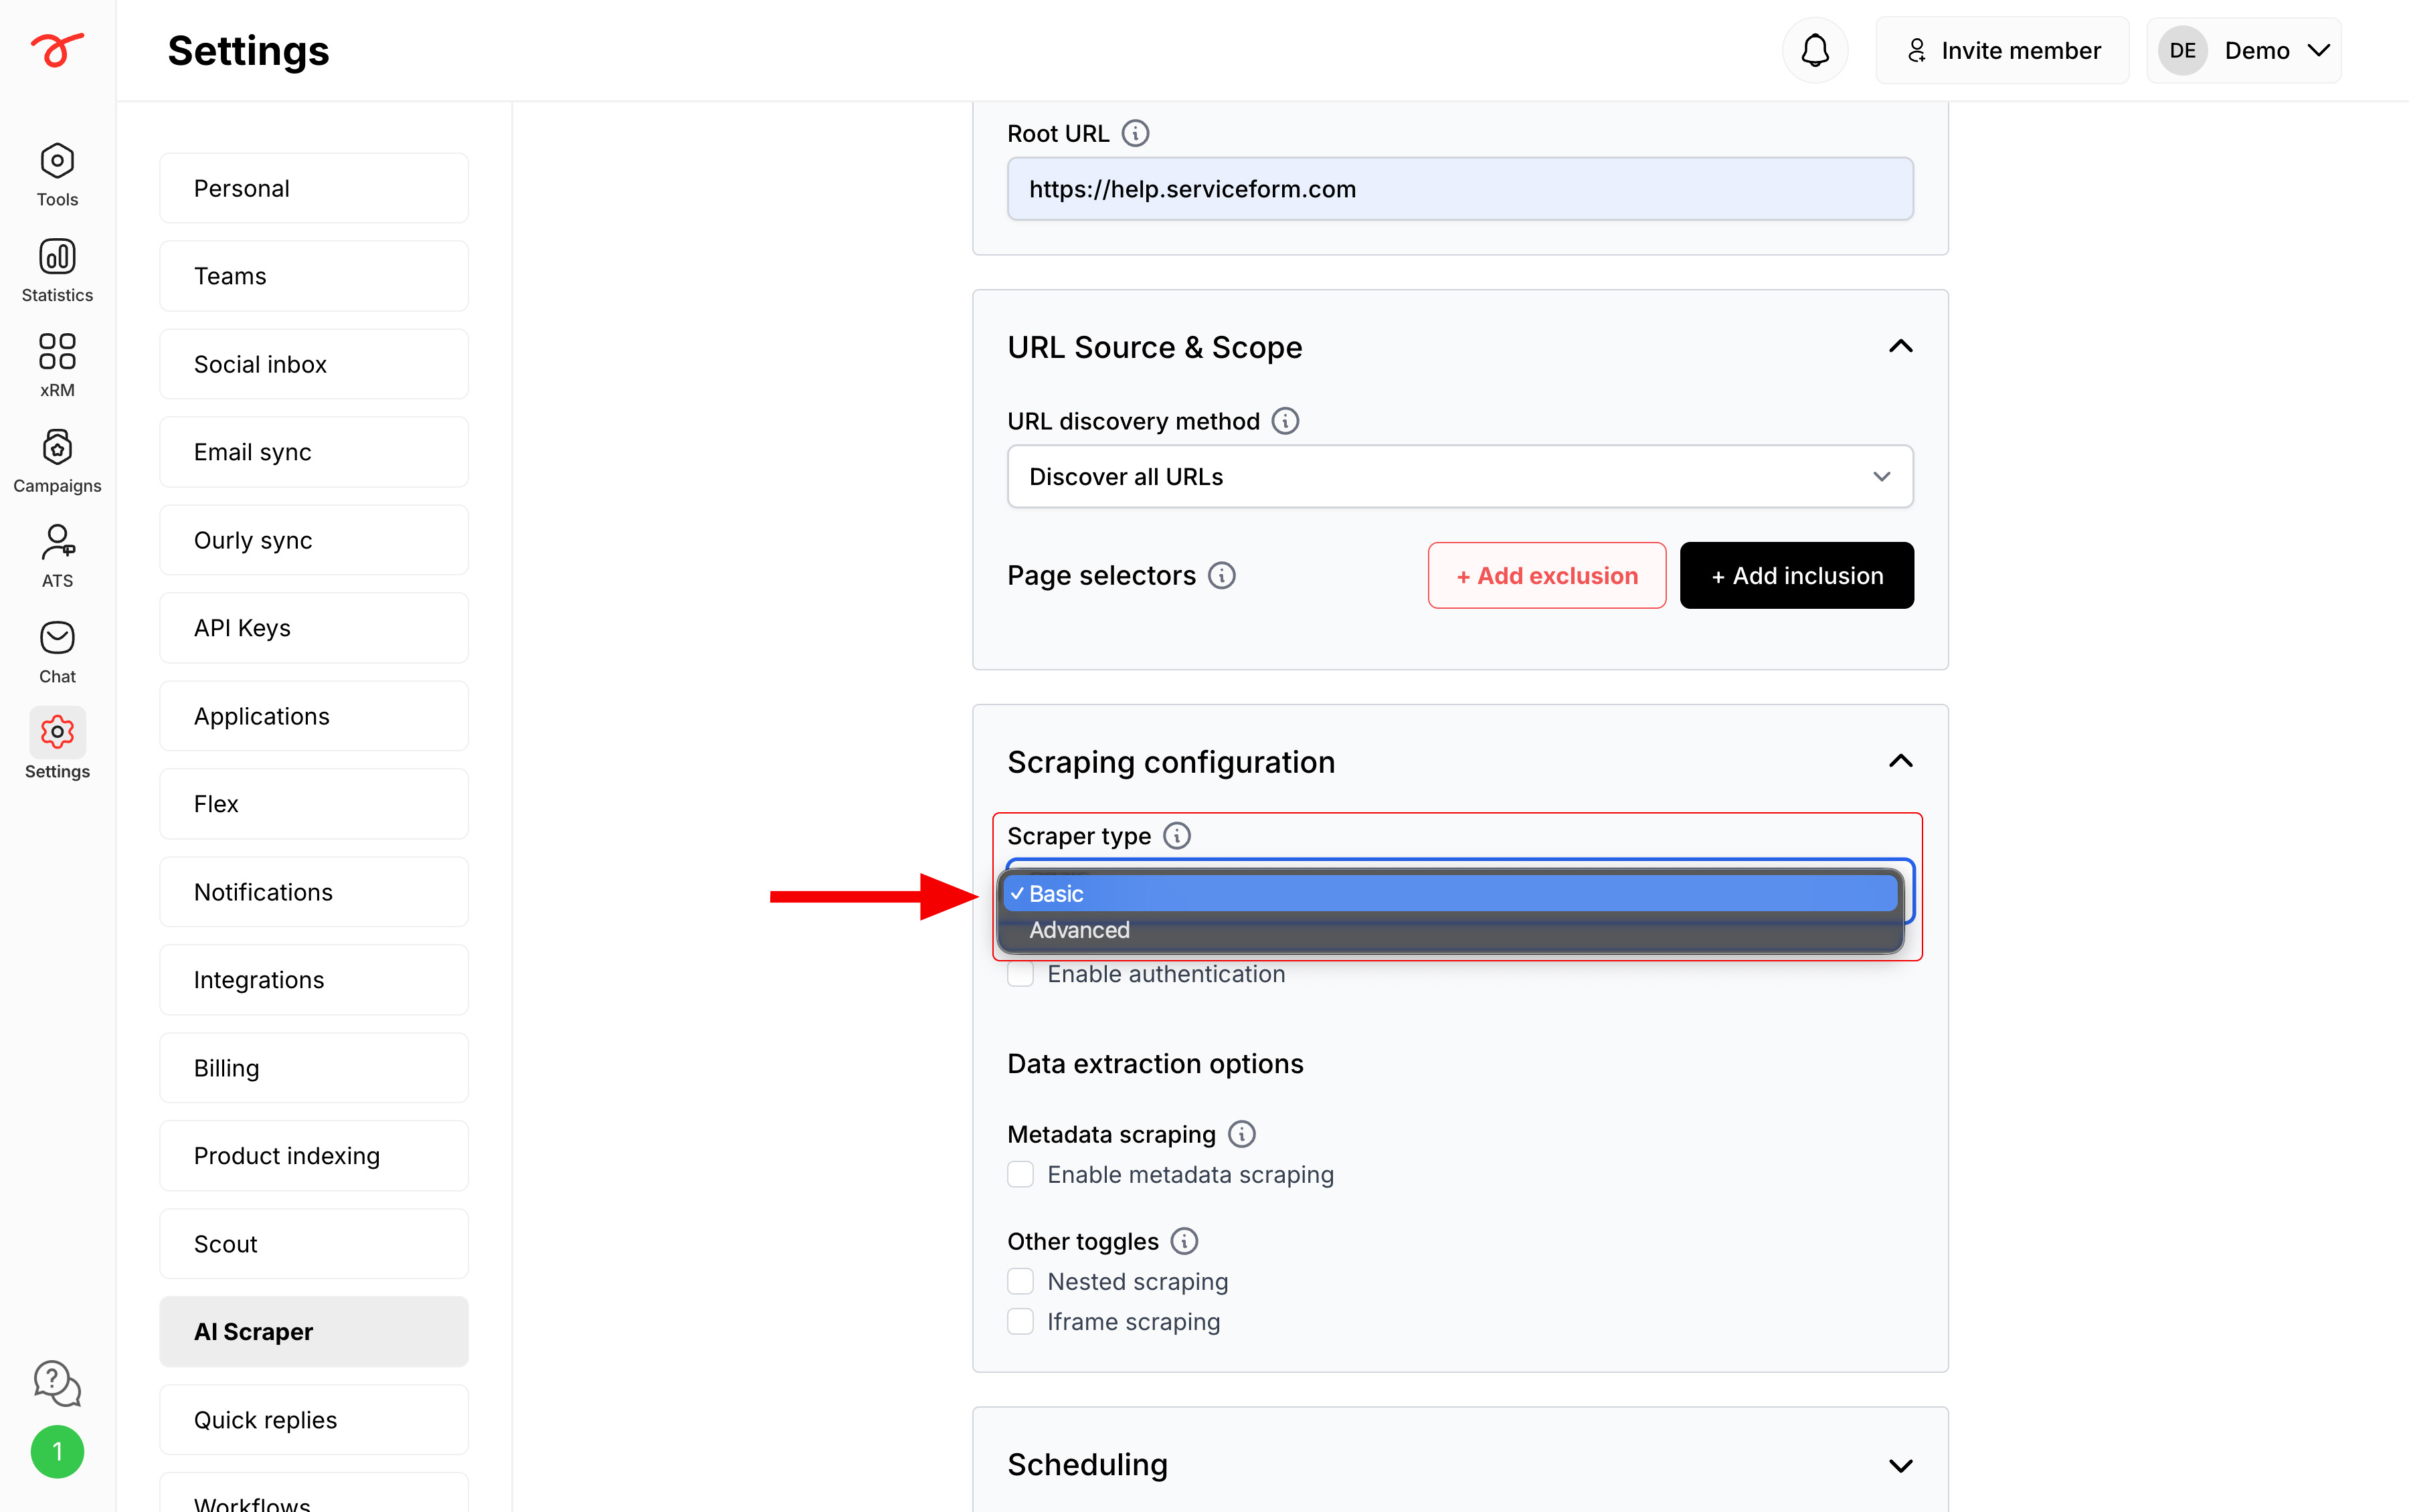This screenshot has height=1512, width=2409.
Task: Open the Statistics section
Action: [57, 270]
